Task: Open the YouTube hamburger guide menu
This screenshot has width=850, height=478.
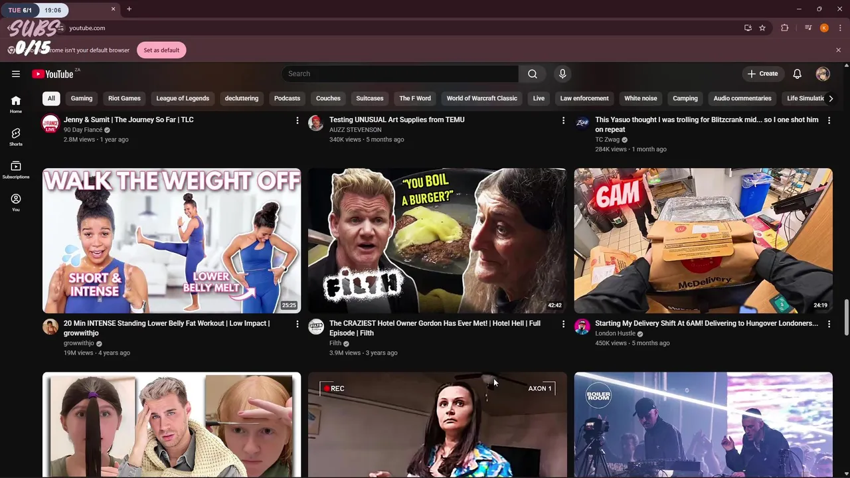Action: [16, 74]
